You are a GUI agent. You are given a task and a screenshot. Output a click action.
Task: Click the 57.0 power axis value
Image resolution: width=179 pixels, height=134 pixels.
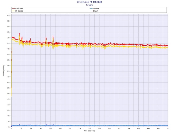coord(9,88)
